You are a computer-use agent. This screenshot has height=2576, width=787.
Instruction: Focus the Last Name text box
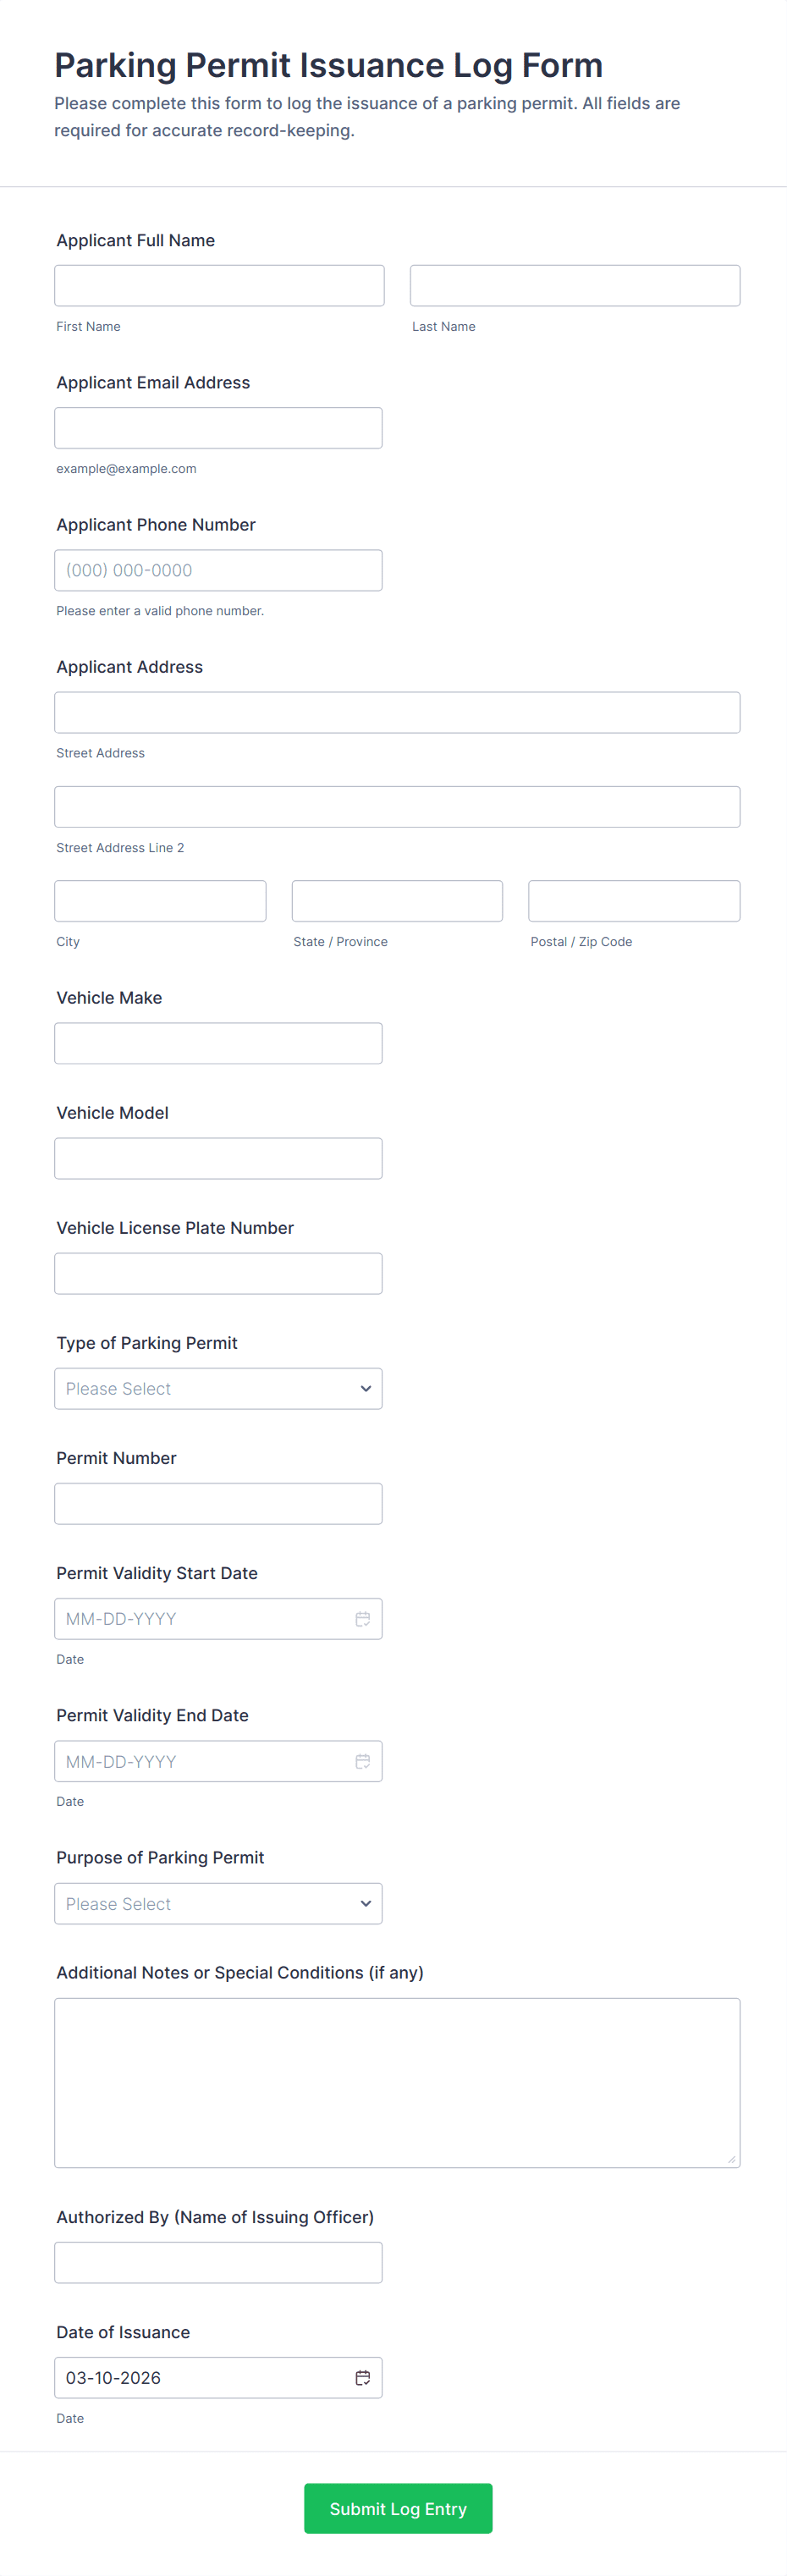coord(575,286)
